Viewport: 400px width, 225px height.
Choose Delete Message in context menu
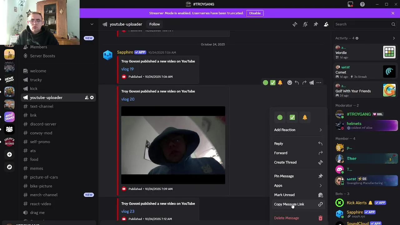click(298, 218)
